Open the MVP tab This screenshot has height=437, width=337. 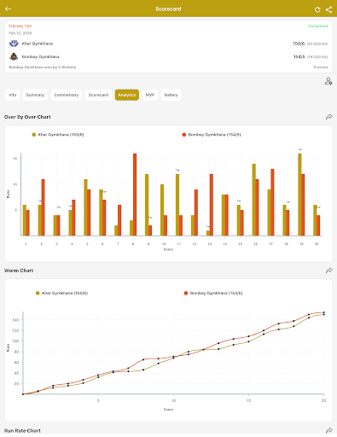(150, 95)
